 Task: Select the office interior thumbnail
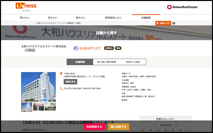coord(50,106)
